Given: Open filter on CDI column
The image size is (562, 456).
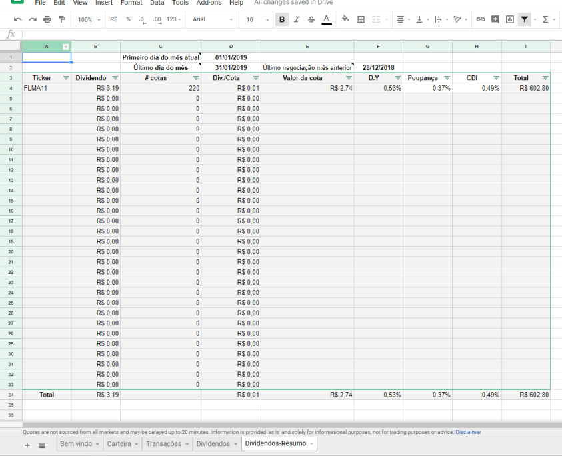Looking at the screenshot, I should [496, 78].
